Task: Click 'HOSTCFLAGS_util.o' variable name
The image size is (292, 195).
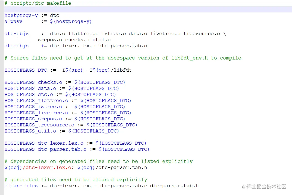Action: click(x=30, y=131)
